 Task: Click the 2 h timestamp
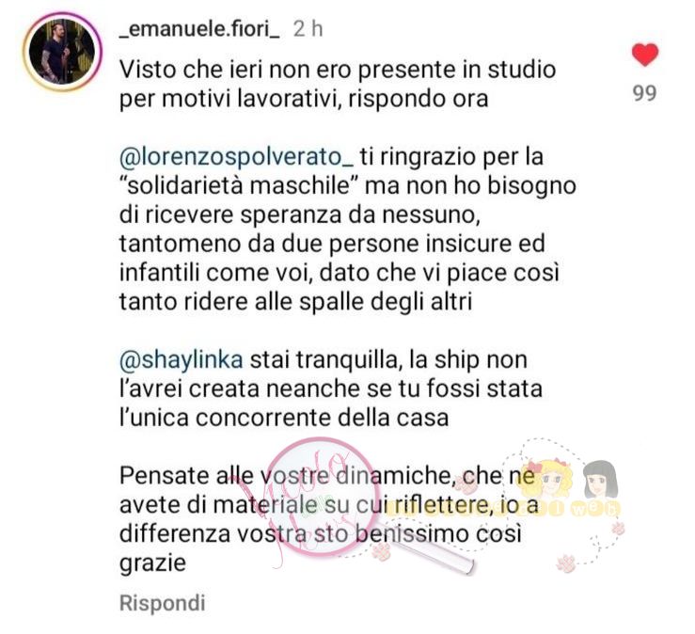308,29
